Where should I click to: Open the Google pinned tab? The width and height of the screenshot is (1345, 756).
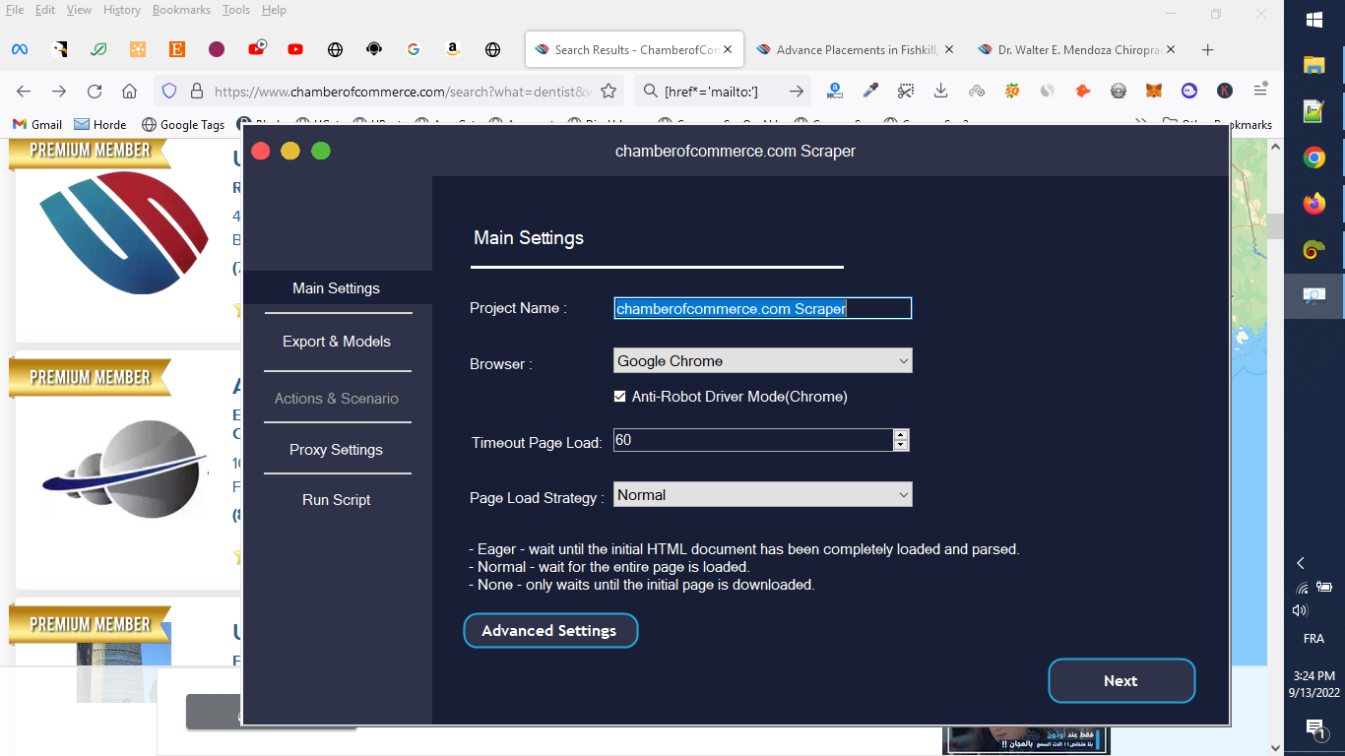[414, 49]
